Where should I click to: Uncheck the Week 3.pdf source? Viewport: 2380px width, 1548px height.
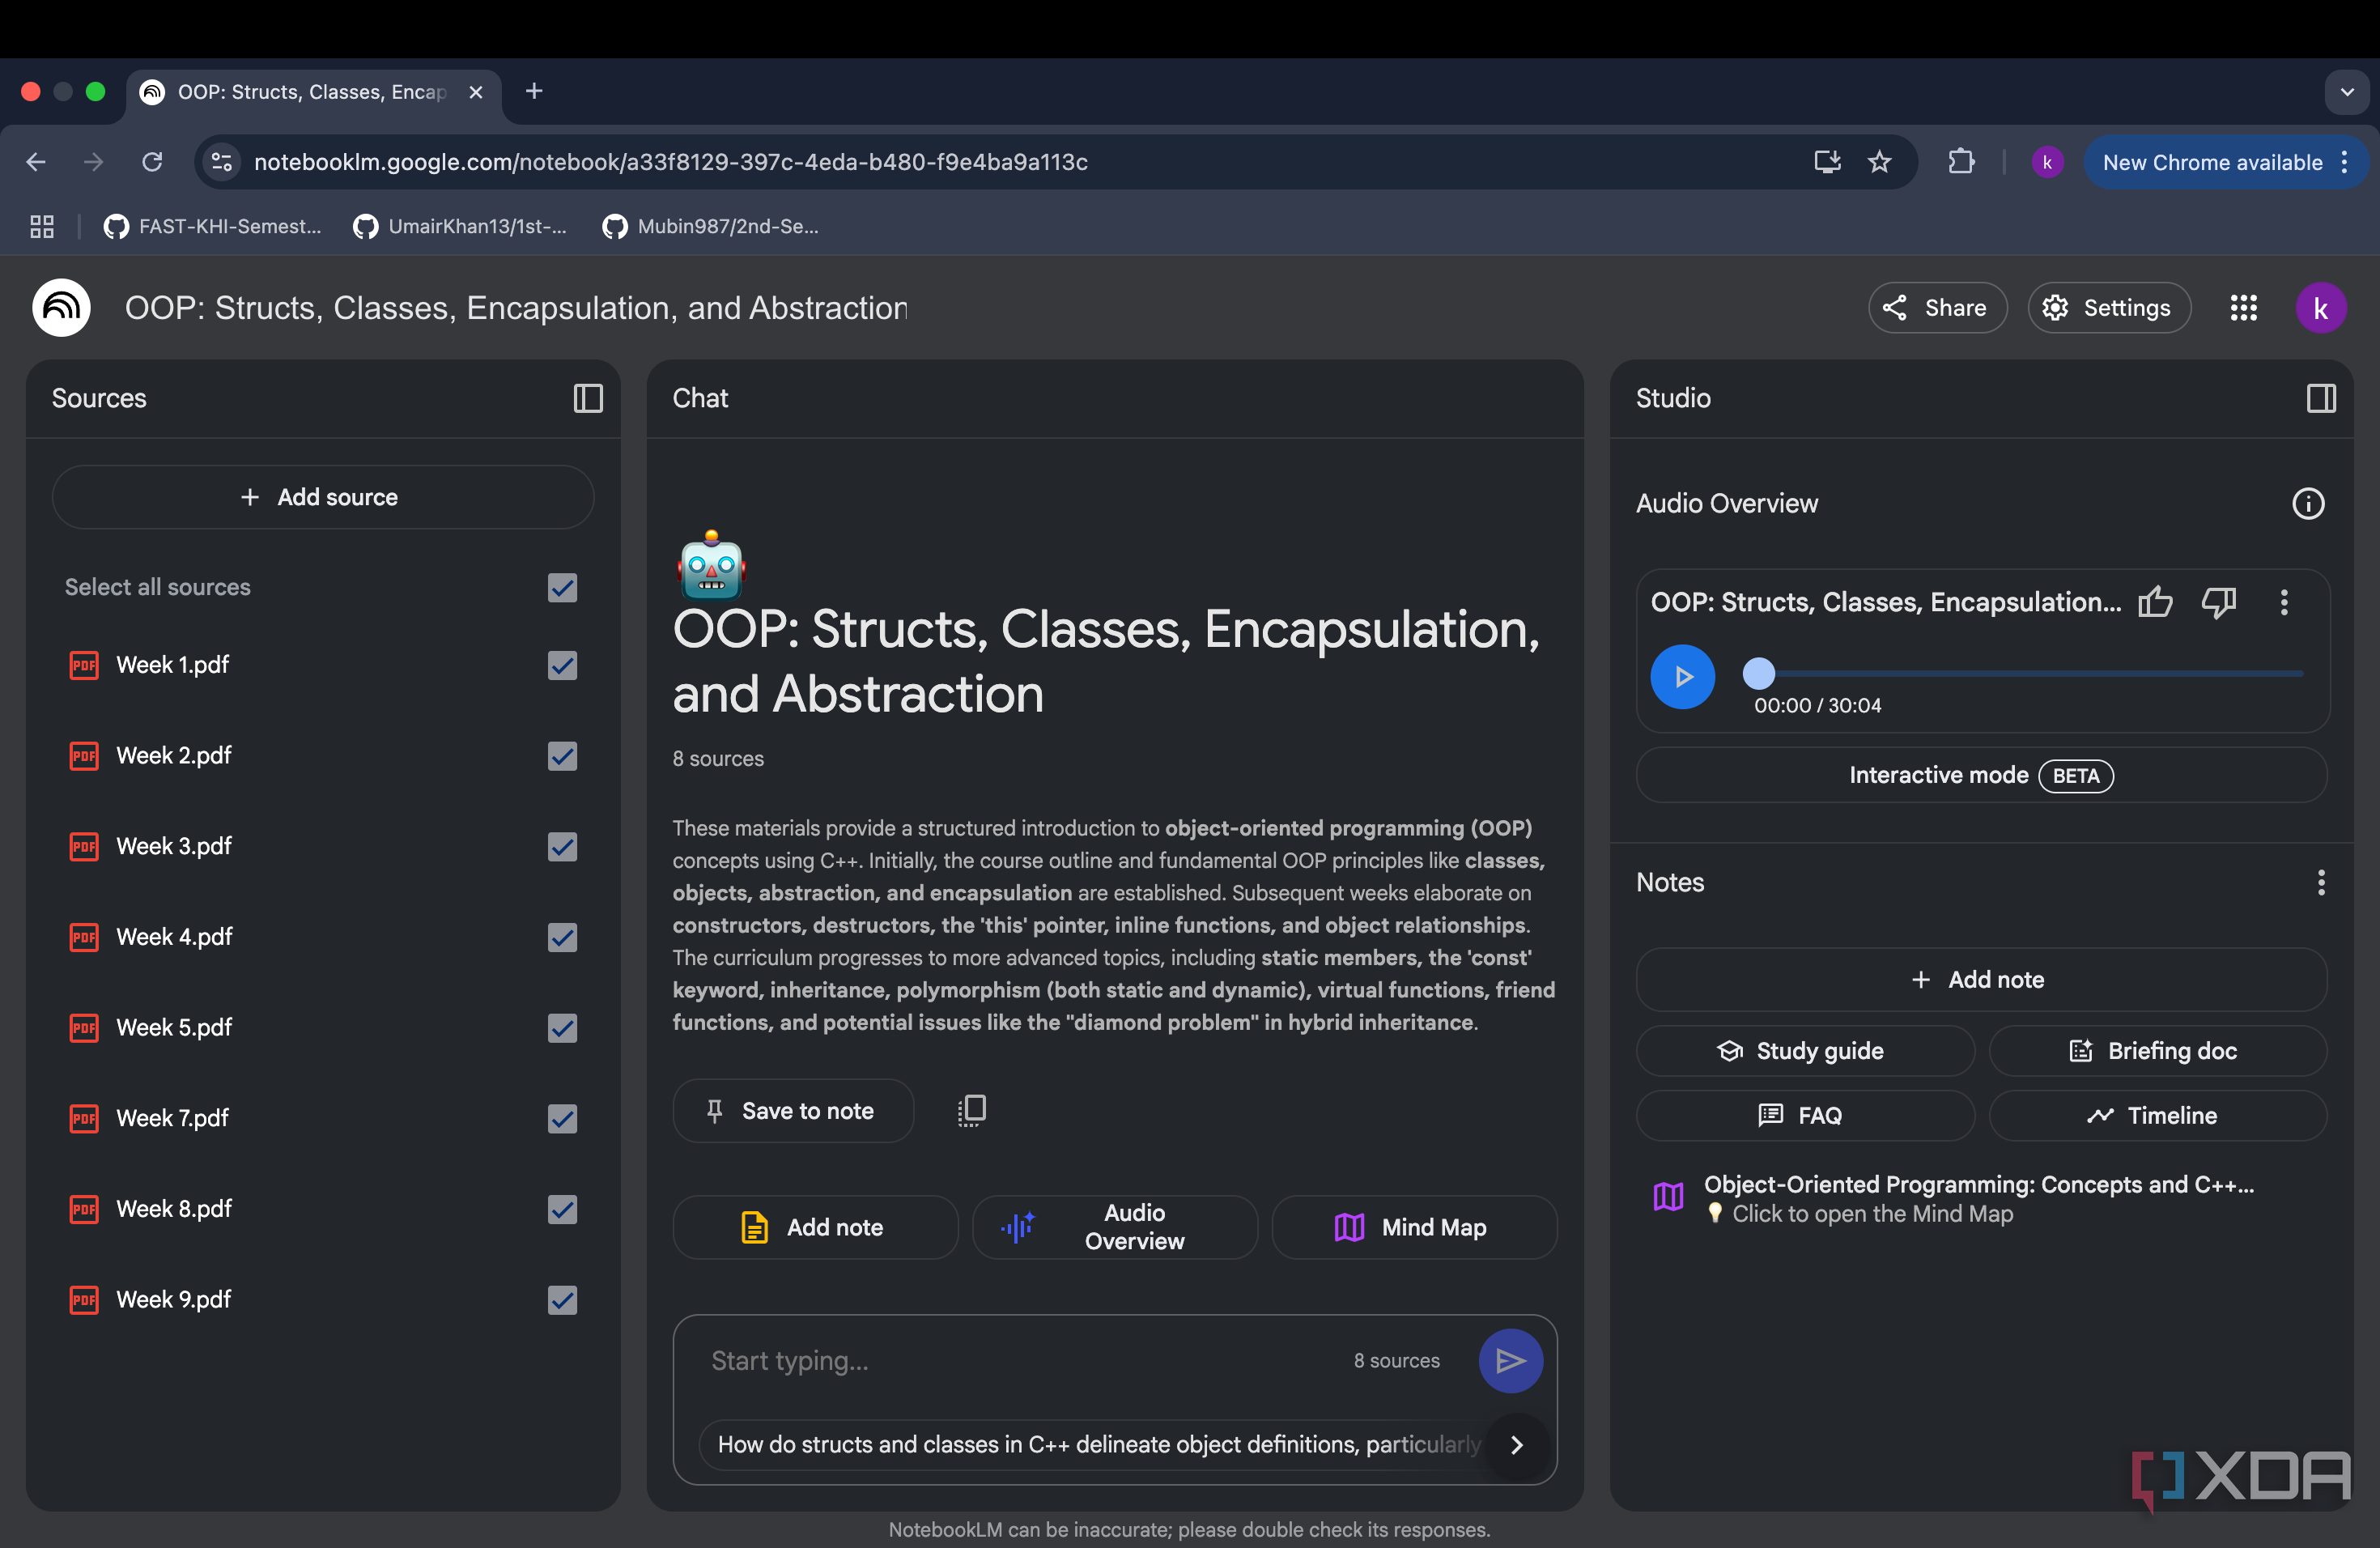tap(563, 846)
